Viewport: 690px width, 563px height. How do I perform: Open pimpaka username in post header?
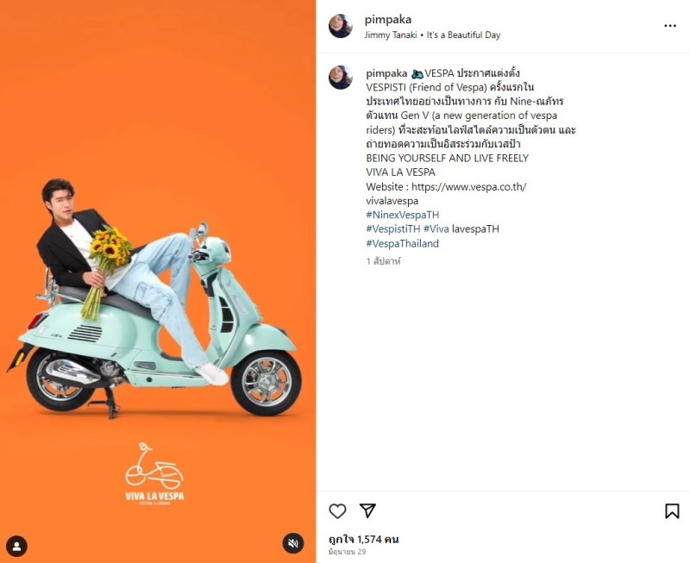point(387,20)
